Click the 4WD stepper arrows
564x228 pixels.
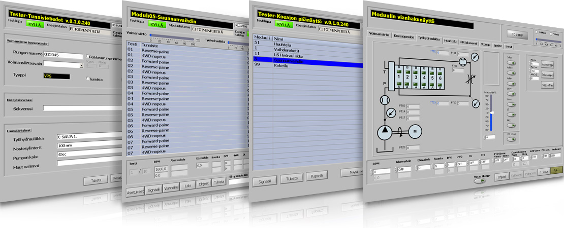[x=456, y=164]
